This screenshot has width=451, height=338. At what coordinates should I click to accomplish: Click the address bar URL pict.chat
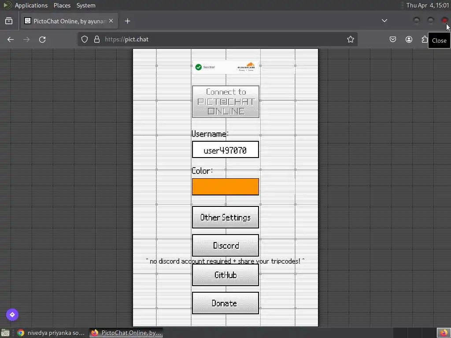(126, 39)
